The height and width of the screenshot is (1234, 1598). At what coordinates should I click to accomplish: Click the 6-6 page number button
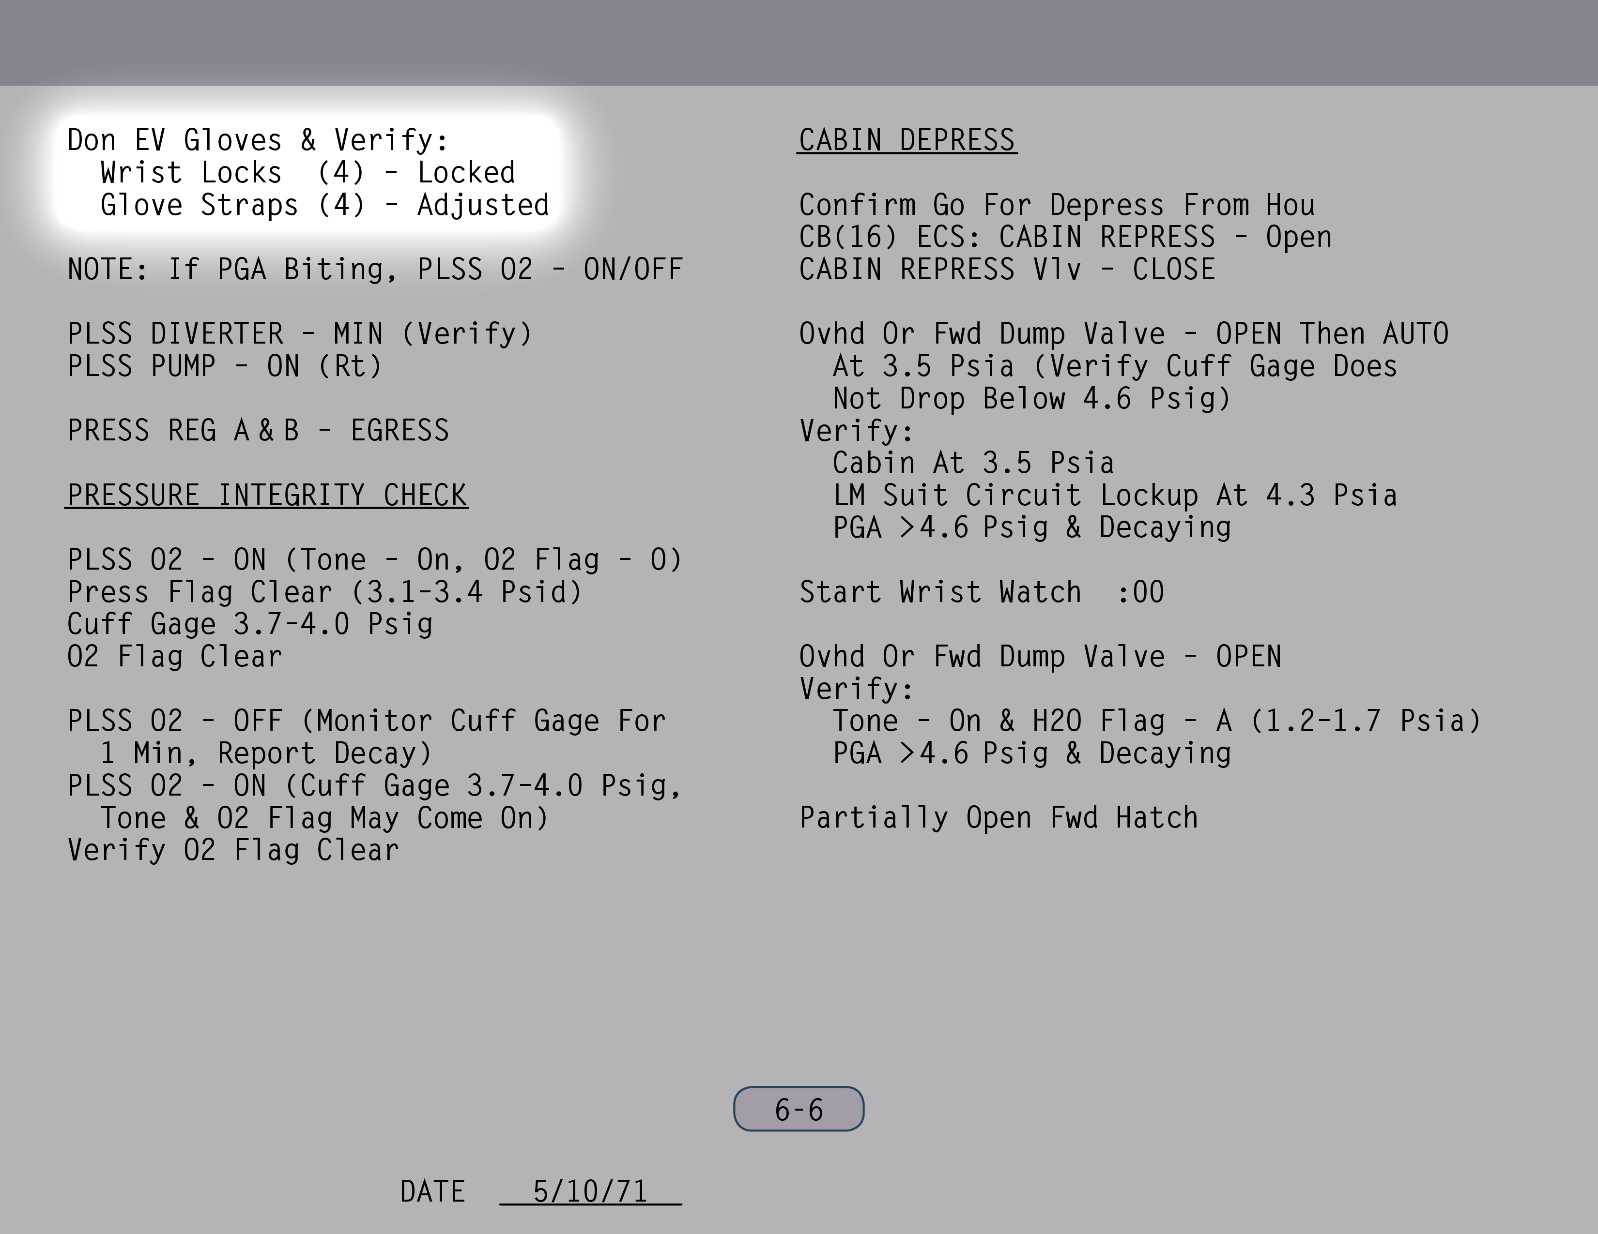(798, 1109)
